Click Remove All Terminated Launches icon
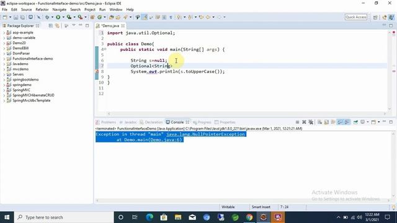Viewport: 397px width, 223px height. (x=311, y=122)
